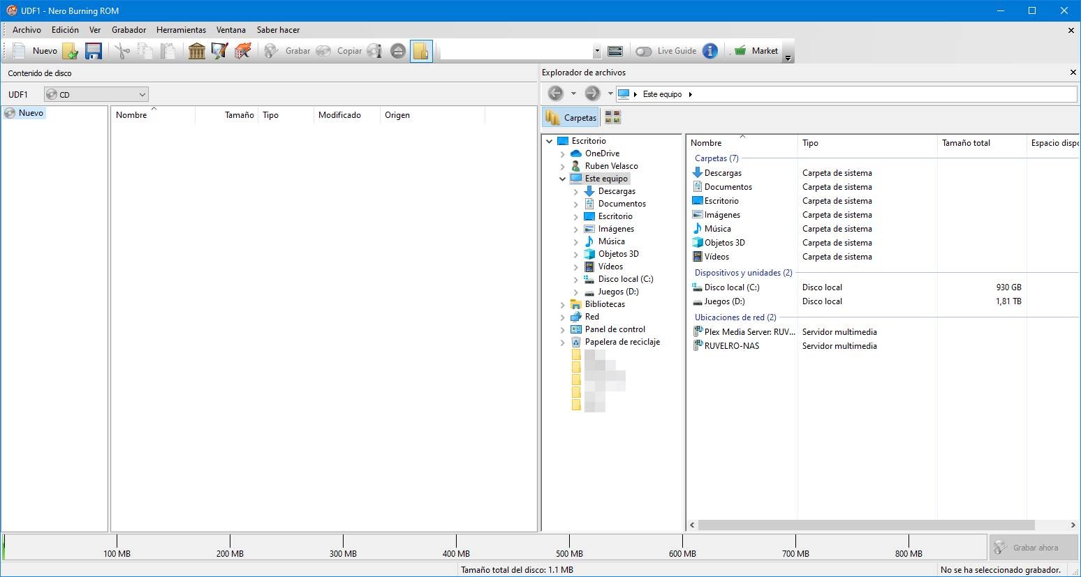Open the Saber hacer menu
This screenshot has width=1081, height=577.
pos(278,30)
